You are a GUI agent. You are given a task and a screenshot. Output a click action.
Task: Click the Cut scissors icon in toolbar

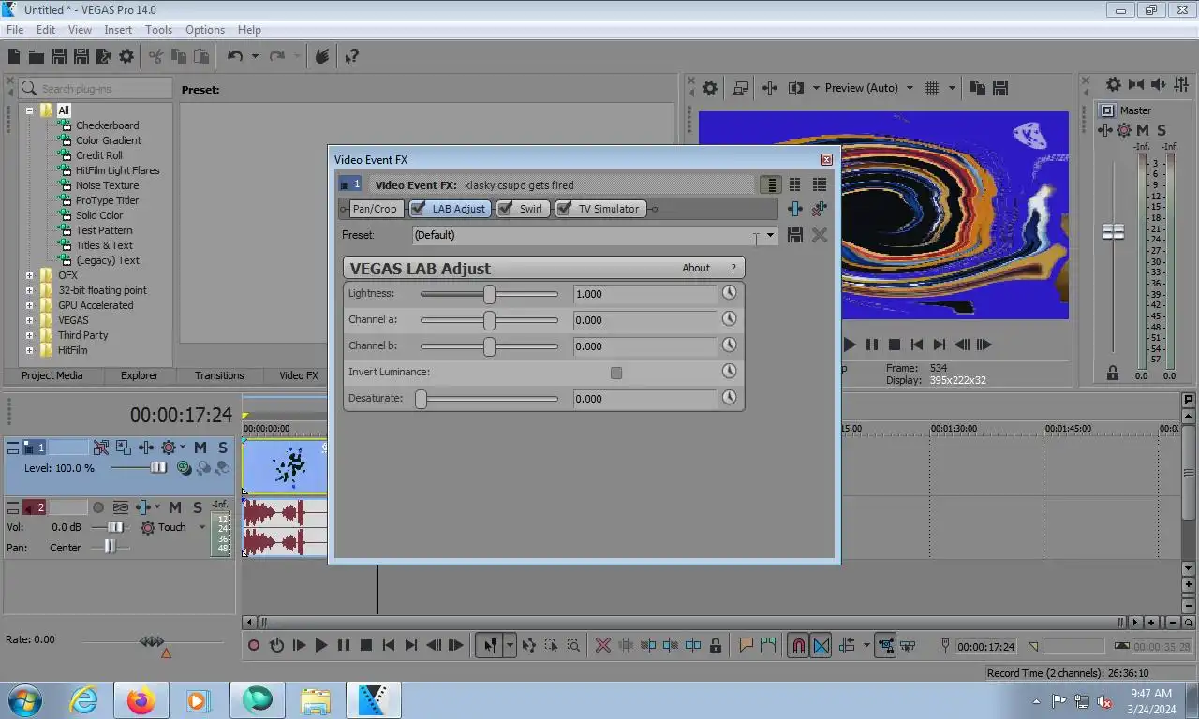click(156, 56)
